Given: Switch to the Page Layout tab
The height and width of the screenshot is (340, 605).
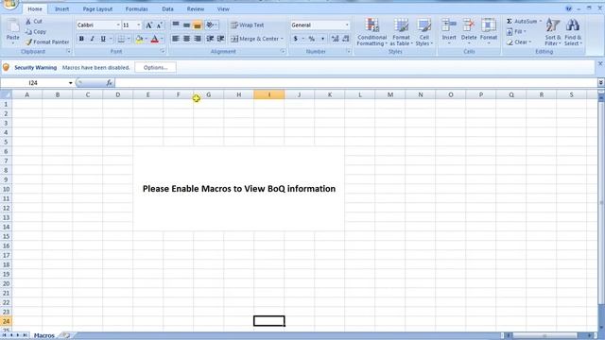Looking at the screenshot, I should (x=97, y=8).
